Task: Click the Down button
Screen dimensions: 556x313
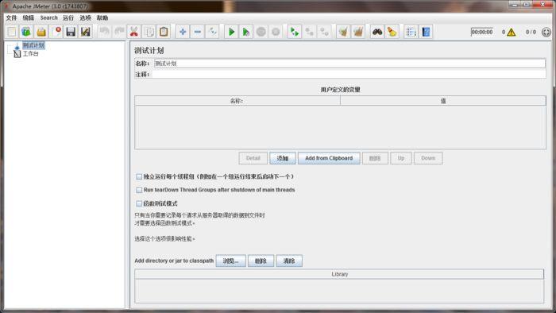Action: click(x=428, y=158)
